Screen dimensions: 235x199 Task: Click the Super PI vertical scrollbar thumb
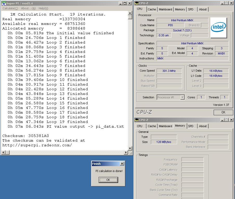coord(130,17)
